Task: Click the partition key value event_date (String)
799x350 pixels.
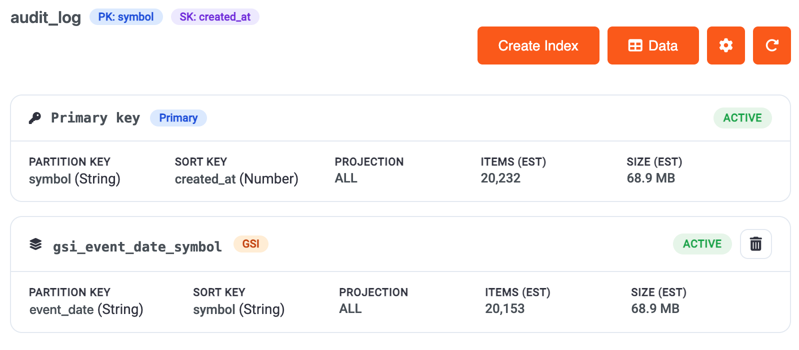Action: point(86,309)
